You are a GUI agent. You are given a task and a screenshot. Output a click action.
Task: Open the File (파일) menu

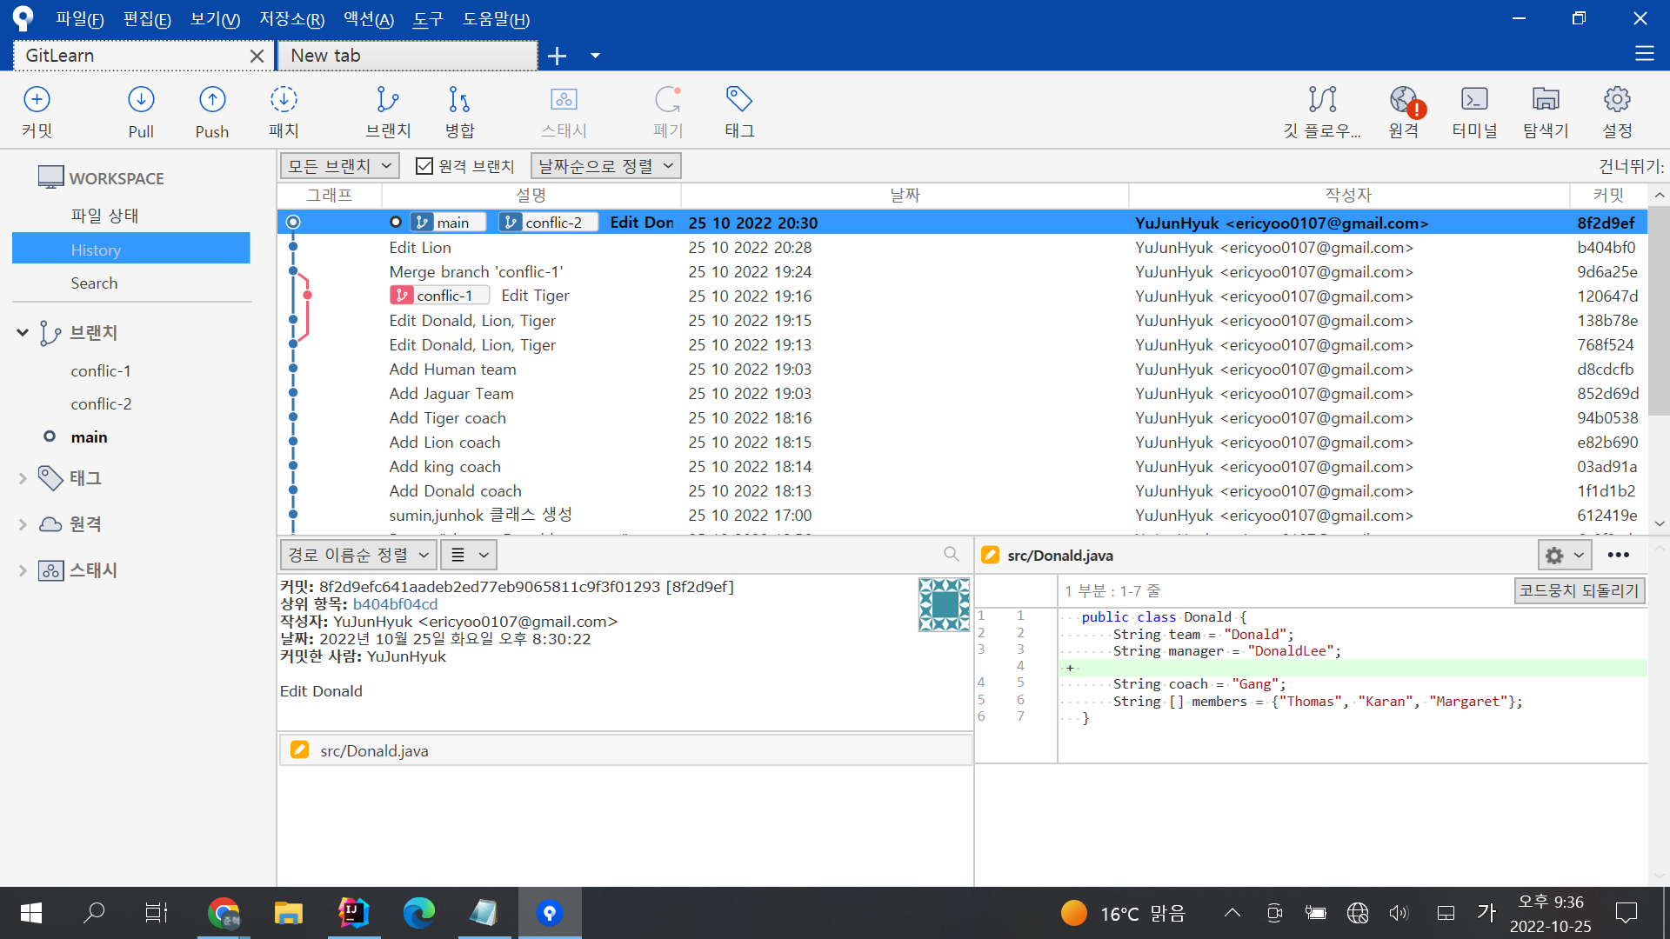coord(79,19)
